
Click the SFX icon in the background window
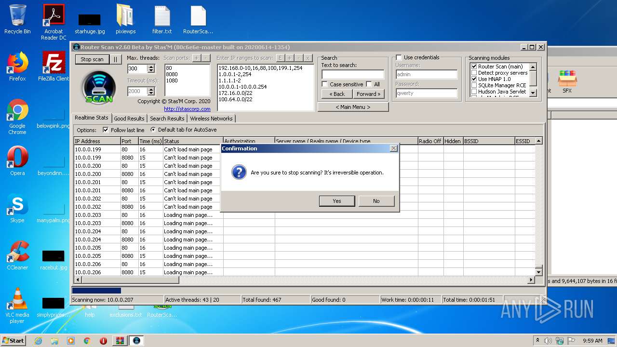point(567,81)
